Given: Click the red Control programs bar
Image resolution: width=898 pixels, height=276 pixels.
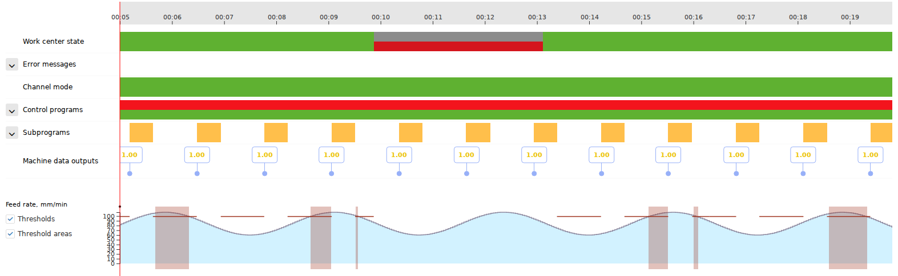Looking at the screenshot, I should tap(506, 105).
